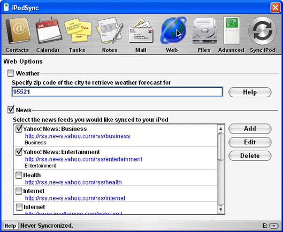Click the Help button in status bar
This screenshot has width=283, height=232.
tap(10, 226)
